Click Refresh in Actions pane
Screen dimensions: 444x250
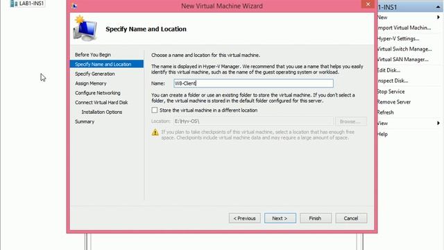point(386,112)
